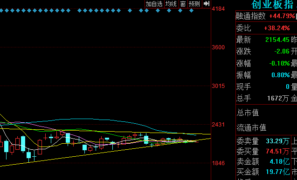
Task: Click the 总手 label
Action: [x=243, y=99]
